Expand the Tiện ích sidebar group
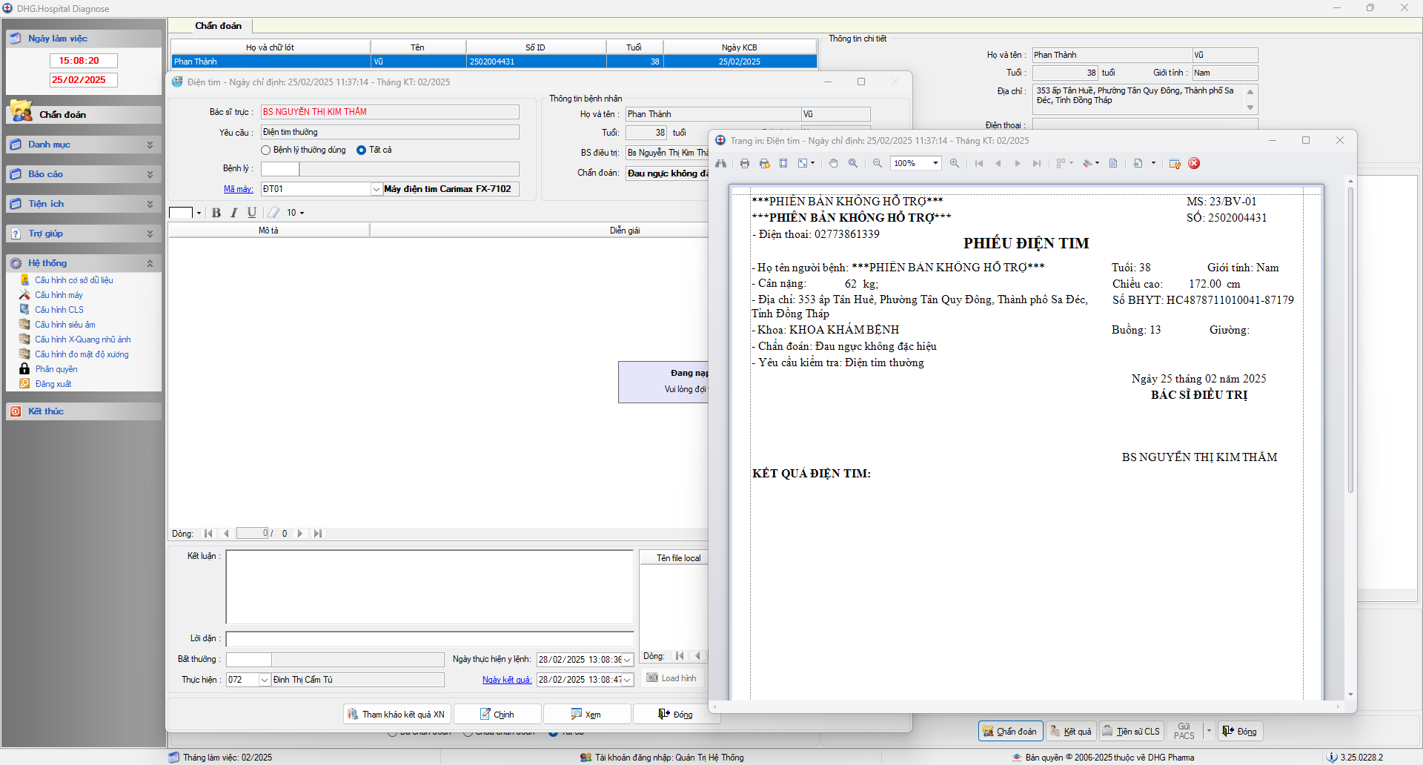Image resolution: width=1423 pixels, height=765 pixels. (x=84, y=204)
